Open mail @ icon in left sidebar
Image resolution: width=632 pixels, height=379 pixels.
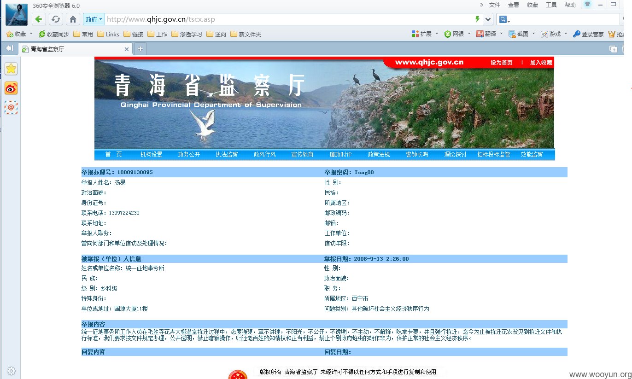[x=11, y=107]
